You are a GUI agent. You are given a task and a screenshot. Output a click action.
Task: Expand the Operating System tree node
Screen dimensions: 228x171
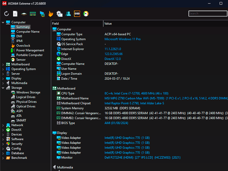pos(3,69)
